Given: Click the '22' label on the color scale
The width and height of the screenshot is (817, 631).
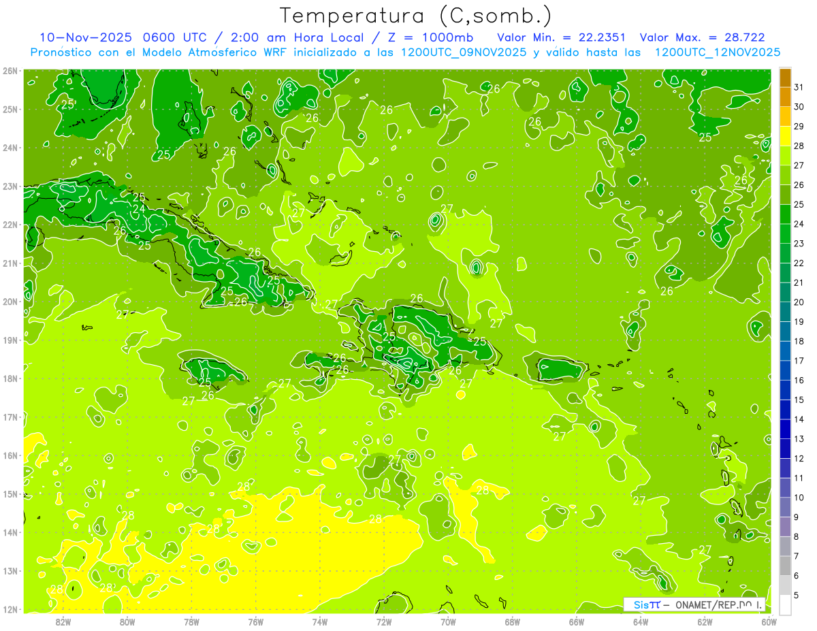Looking at the screenshot, I should coord(799,263).
